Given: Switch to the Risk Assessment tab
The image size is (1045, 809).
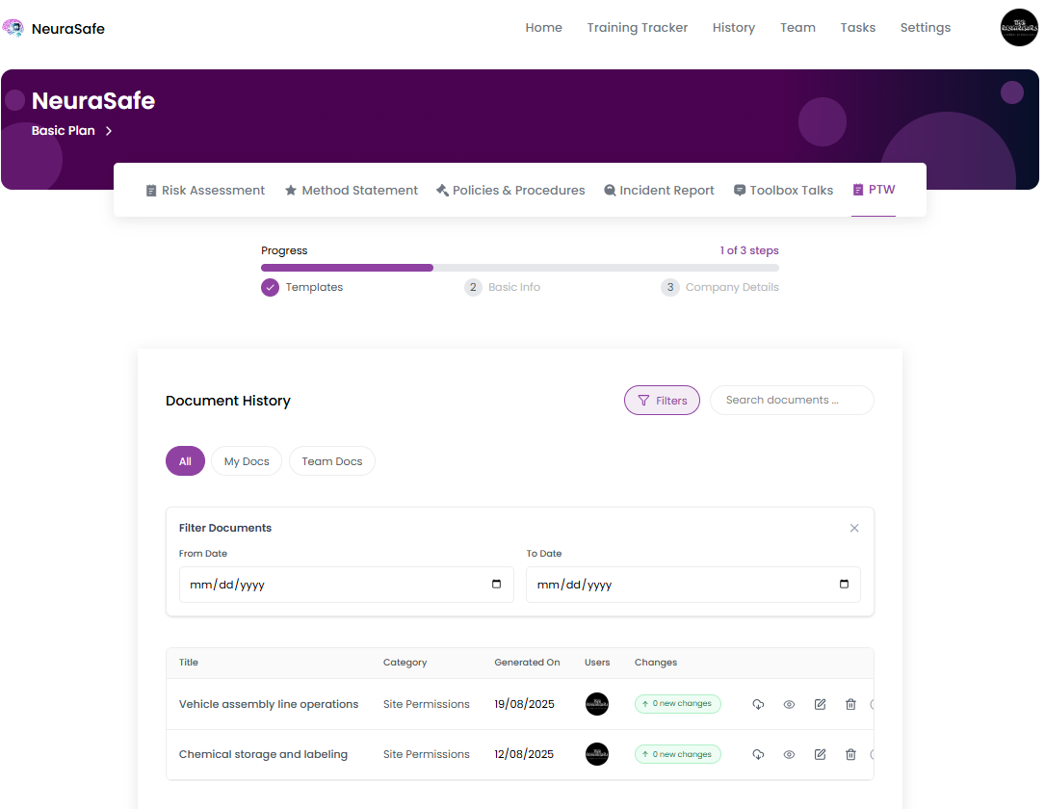Looking at the screenshot, I should pos(205,191).
